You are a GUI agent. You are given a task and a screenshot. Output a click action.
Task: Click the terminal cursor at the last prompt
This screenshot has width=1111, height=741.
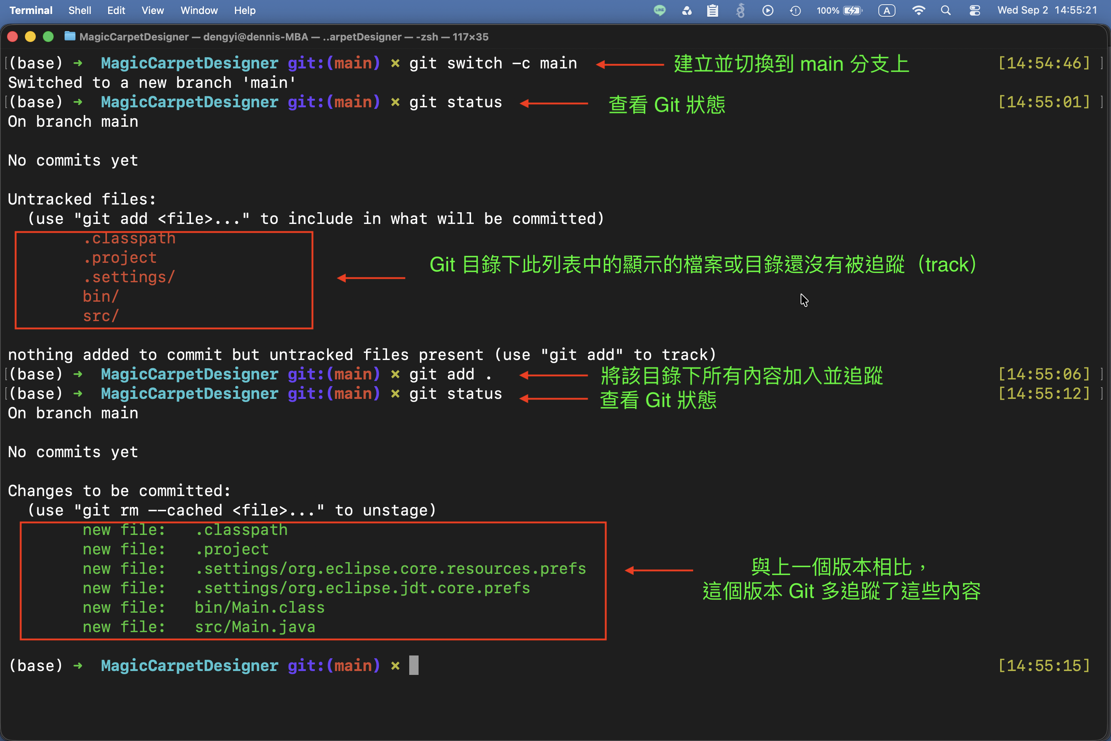click(x=414, y=666)
